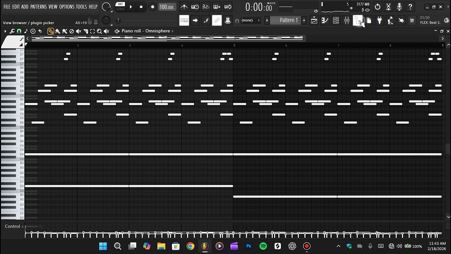The image size is (451, 254).
Task: Click the Record transport button
Action: [153, 7]
